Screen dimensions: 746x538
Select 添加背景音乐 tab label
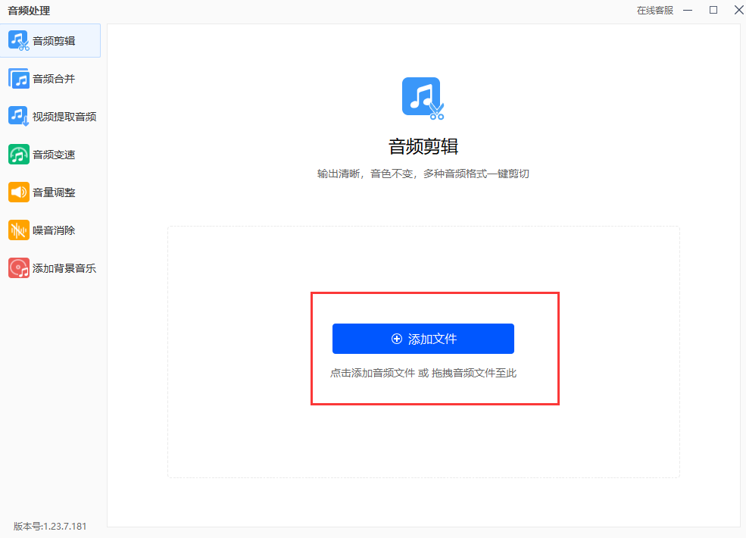(x=64, y=268)
